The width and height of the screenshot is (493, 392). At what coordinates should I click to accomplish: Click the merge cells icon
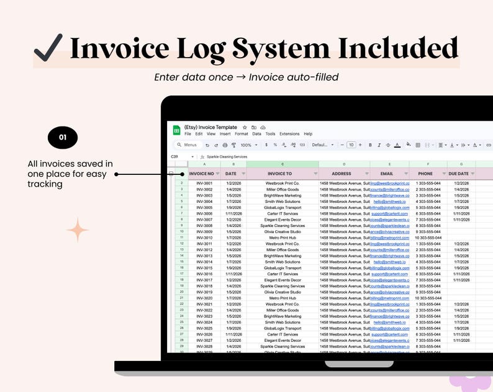(x=427, y=145)
